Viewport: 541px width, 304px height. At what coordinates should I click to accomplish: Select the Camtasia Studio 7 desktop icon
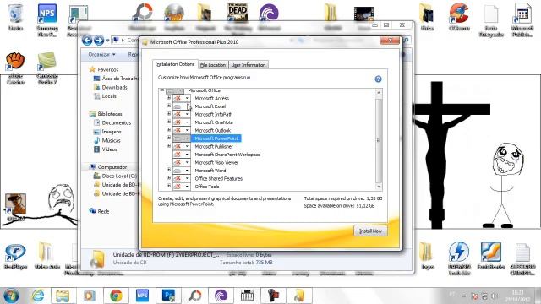click(47, 68)
